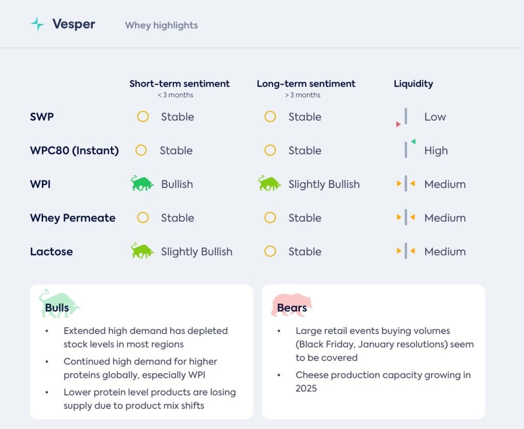Click the SWP short-term stable circle
This screenshot has height=429, width=524.
pyautogui.click(x=143, y=117)
